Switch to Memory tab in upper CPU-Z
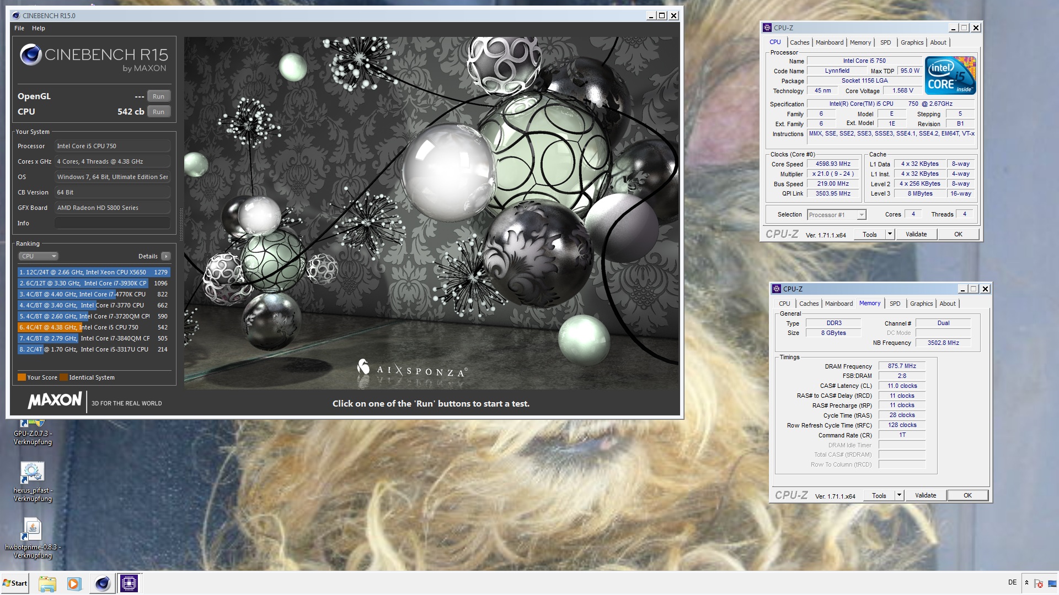Screen dimensions: 1059x595 (x=860, y=42)
